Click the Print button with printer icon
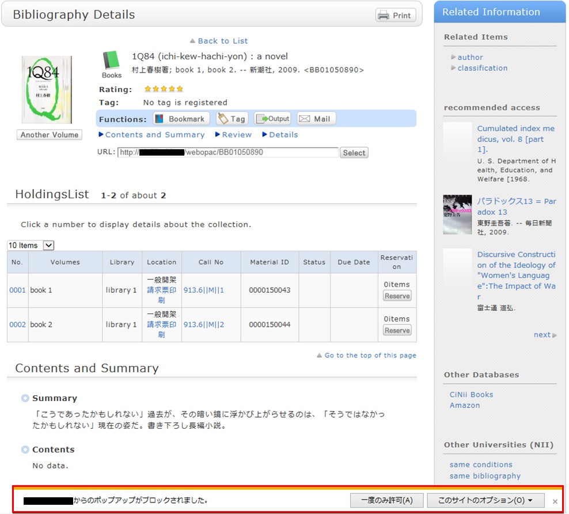 click(x=396, y=16)
